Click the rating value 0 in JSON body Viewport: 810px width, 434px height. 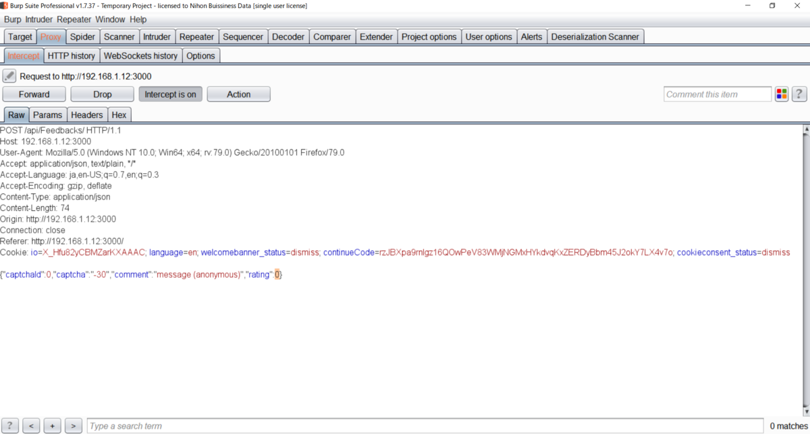point(277,275)
